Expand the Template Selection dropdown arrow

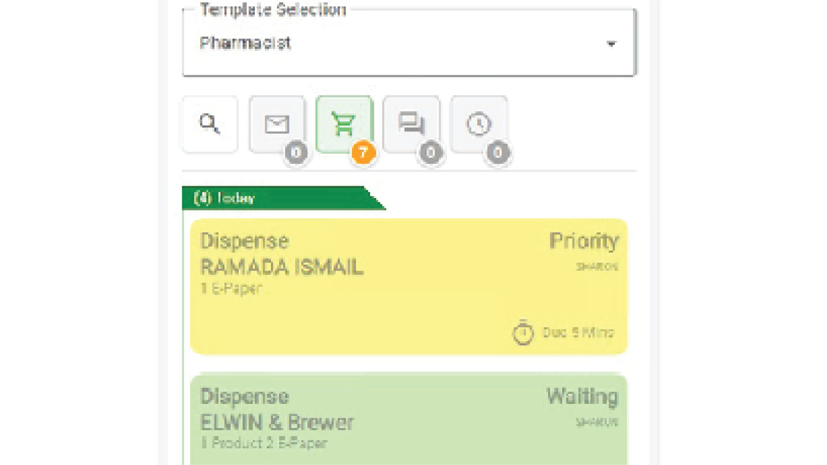(x=611, y=44)
